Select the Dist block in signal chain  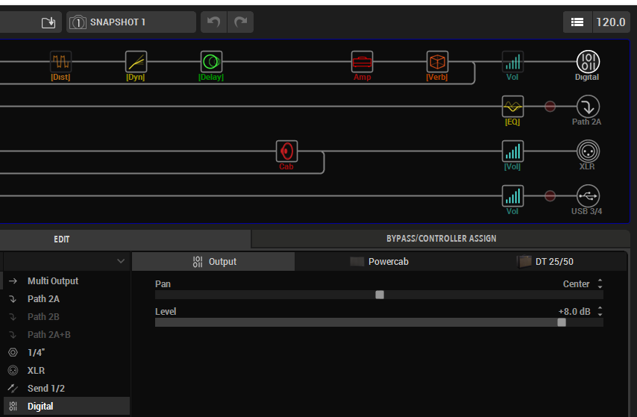click(x=60, y=61)
